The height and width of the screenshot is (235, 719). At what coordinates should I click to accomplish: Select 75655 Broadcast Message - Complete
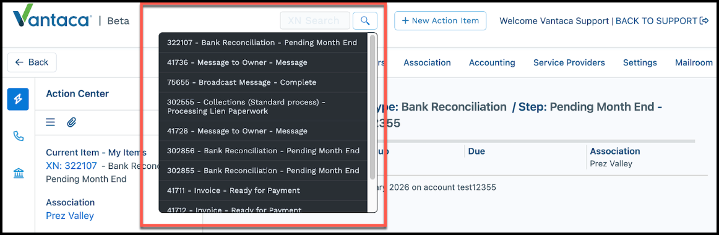[263, 82]
